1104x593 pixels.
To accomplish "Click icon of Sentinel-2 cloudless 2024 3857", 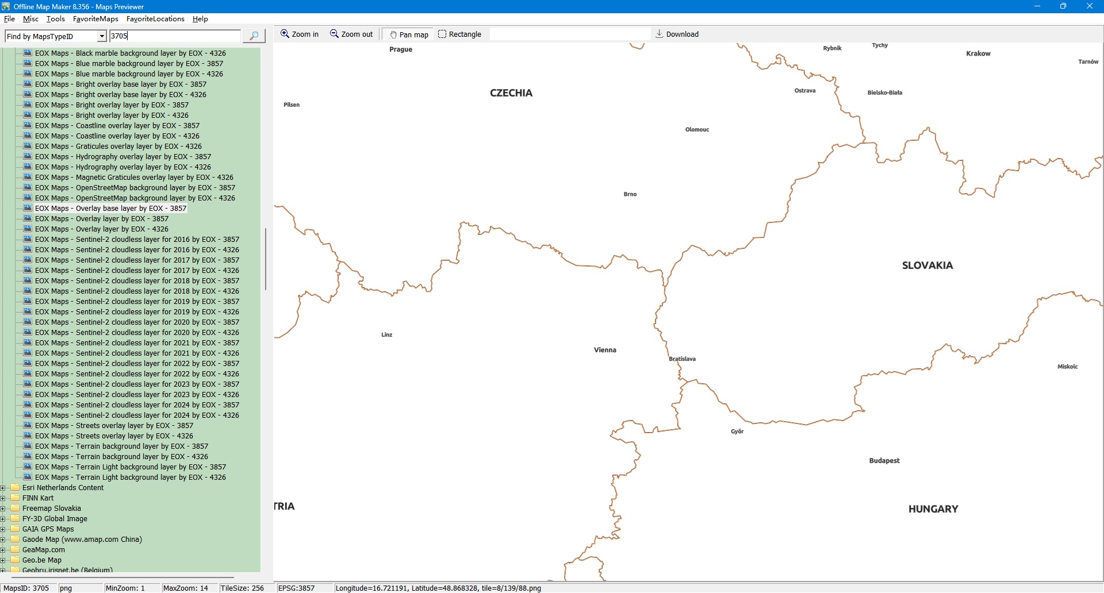I will click(x=27, y=405).
